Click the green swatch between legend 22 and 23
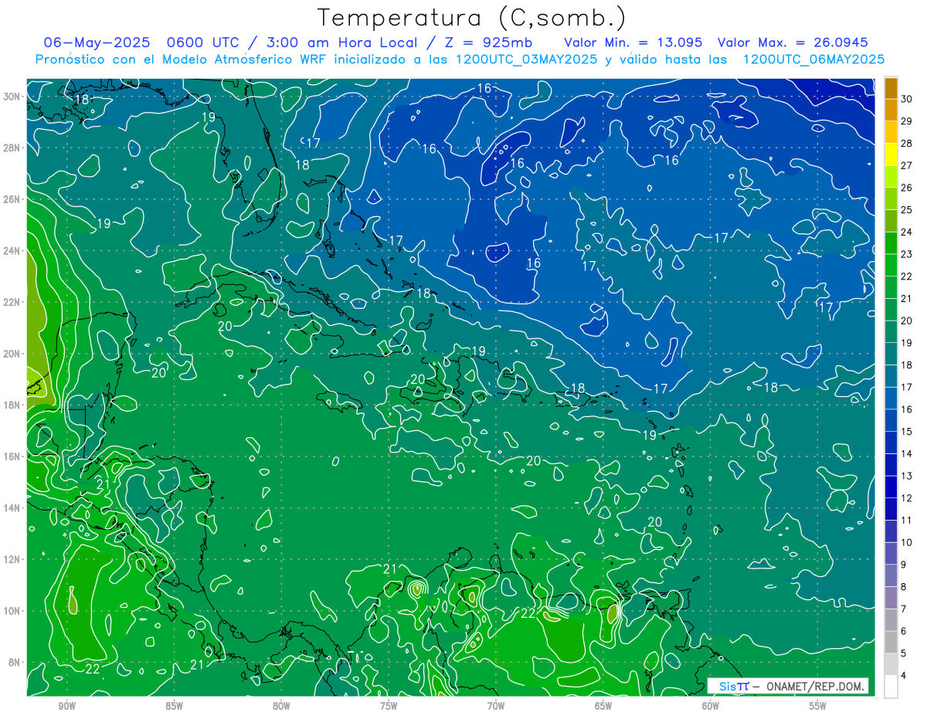The image size is (927, 716). (891, 265)
